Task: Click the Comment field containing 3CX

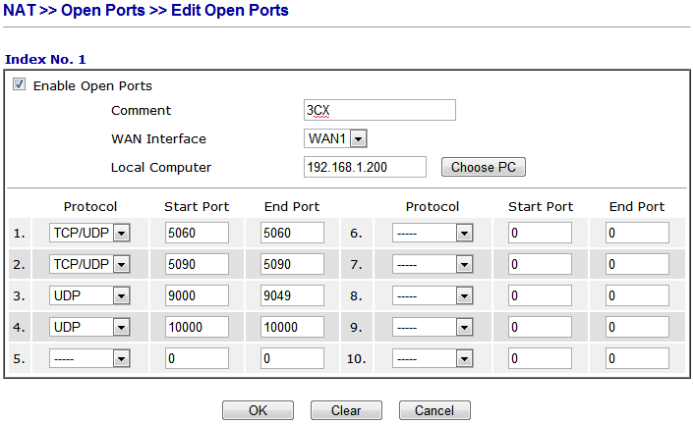Action: pos(379,110)
